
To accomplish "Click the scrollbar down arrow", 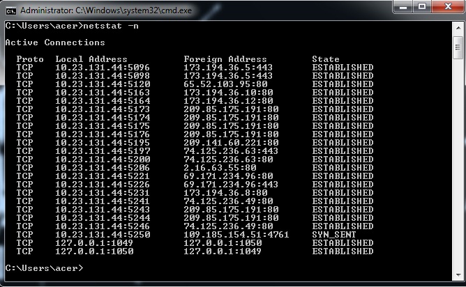I will point(458,275).
